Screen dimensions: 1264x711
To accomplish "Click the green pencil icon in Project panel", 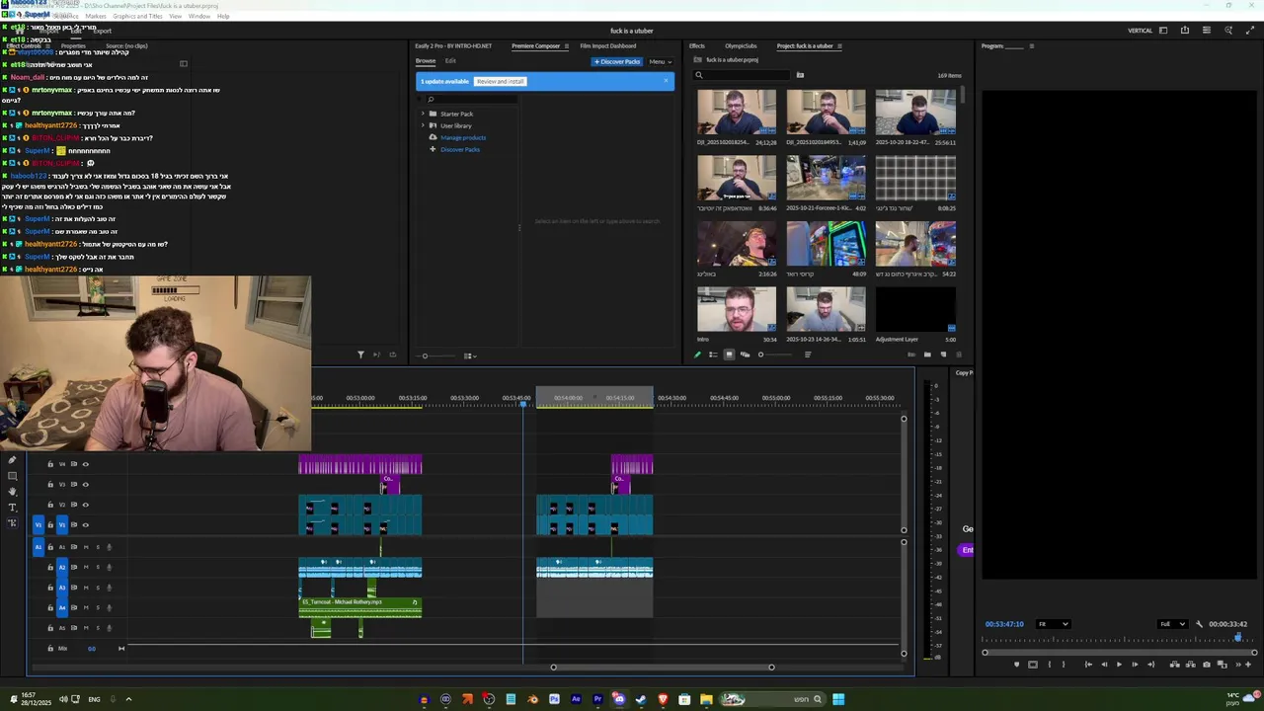I will click(697, 355).
